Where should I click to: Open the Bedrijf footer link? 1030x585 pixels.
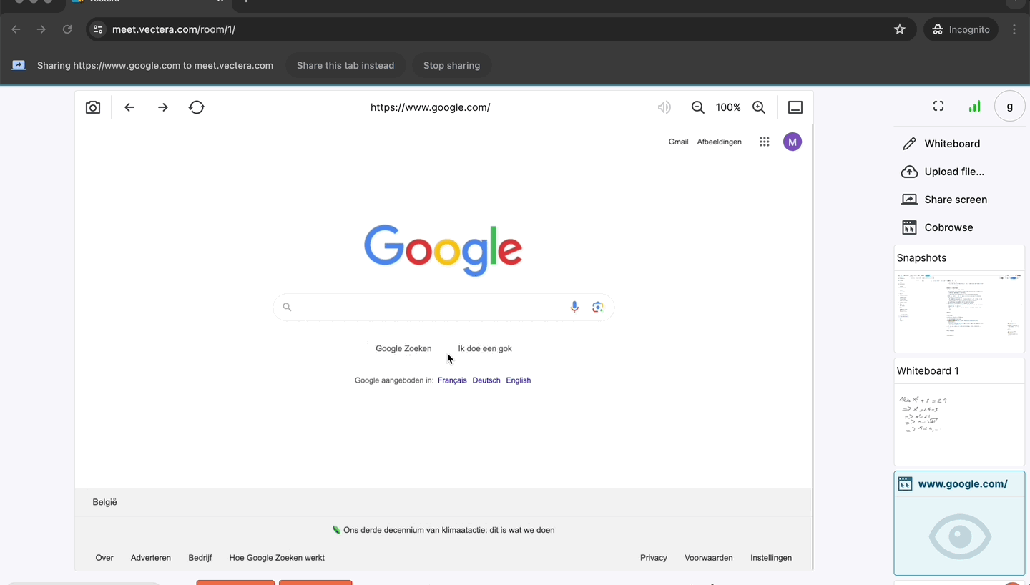(x=200, y=558)
